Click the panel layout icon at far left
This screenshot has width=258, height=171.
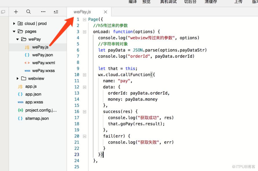point(3,12)
